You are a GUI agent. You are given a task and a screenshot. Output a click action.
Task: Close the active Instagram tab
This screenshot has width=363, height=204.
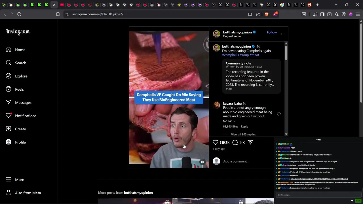tap(54, 5)
